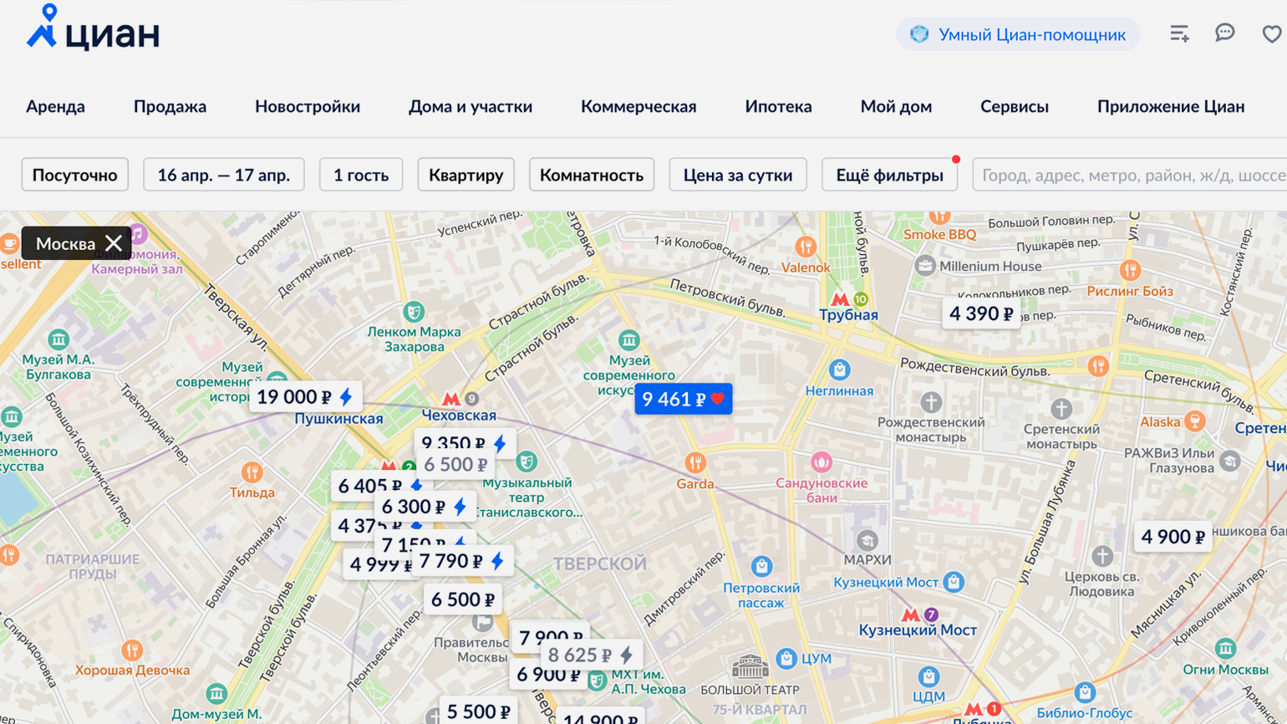This screenshot has width=1287, height=724.
Task: Open the Циан logo home link
Action: pos(93,29)
